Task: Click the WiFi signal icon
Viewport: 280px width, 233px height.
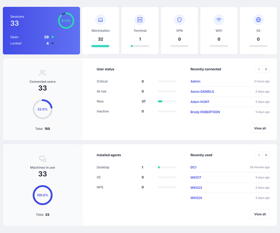Action: click(219, 20)
